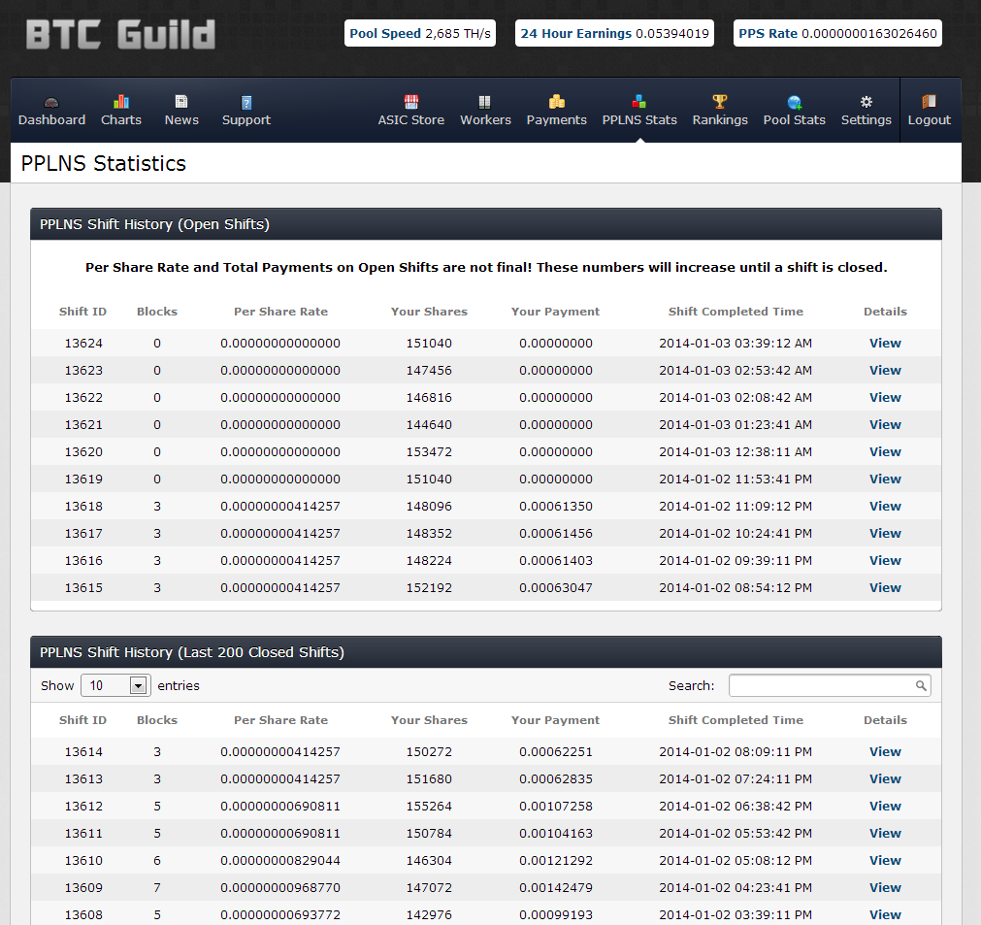Open the Payments menu label
This screenshot has height=925, width=981.
pyautogui.click(x=556, y=119)
